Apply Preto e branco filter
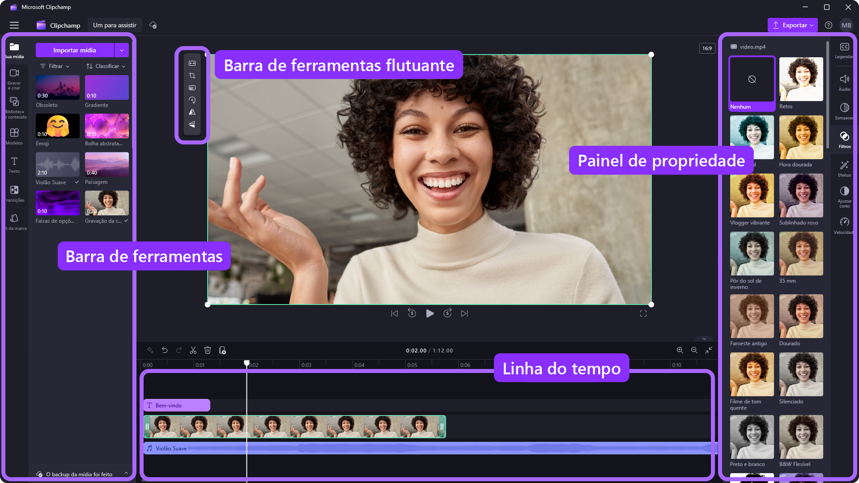Viewport: 859px width, 483px height. [752, 437]
